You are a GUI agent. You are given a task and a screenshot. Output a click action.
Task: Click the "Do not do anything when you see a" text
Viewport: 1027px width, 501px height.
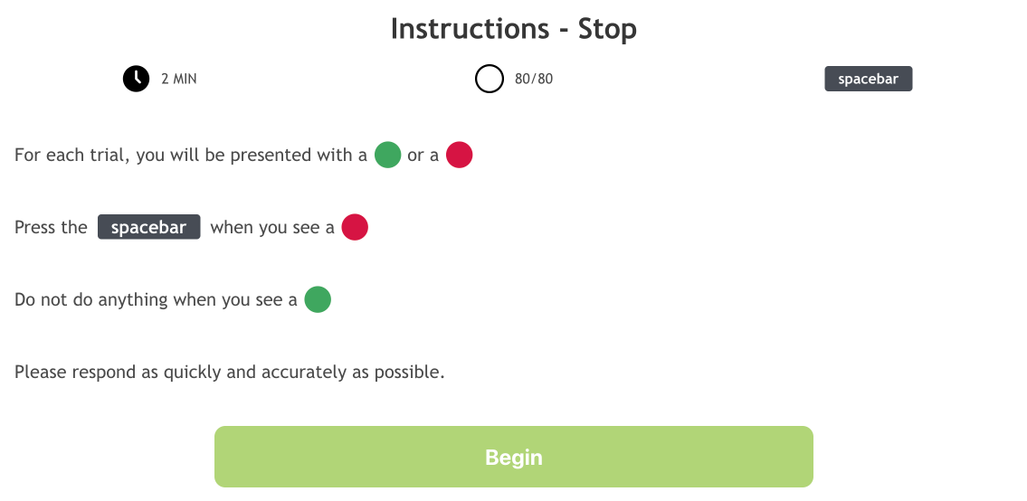[156, 300]
